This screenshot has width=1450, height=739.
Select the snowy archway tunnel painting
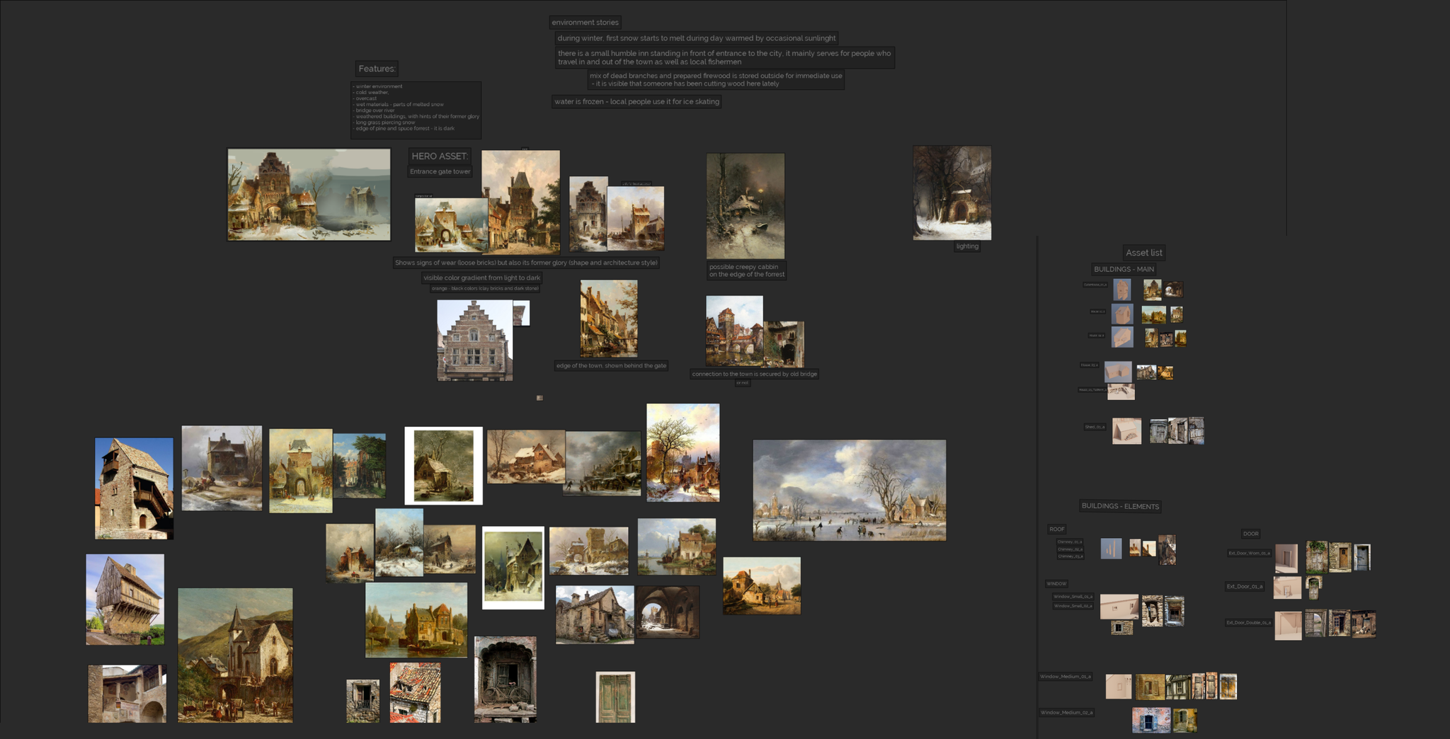[x=668, y=612]
